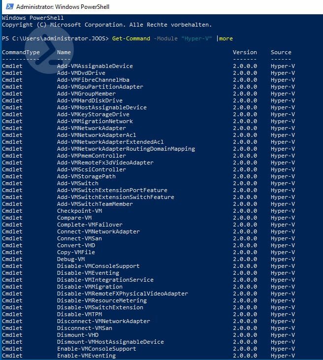
Task: Click the Disable-VMSwitchExtension entry
Action: (100, 307)
